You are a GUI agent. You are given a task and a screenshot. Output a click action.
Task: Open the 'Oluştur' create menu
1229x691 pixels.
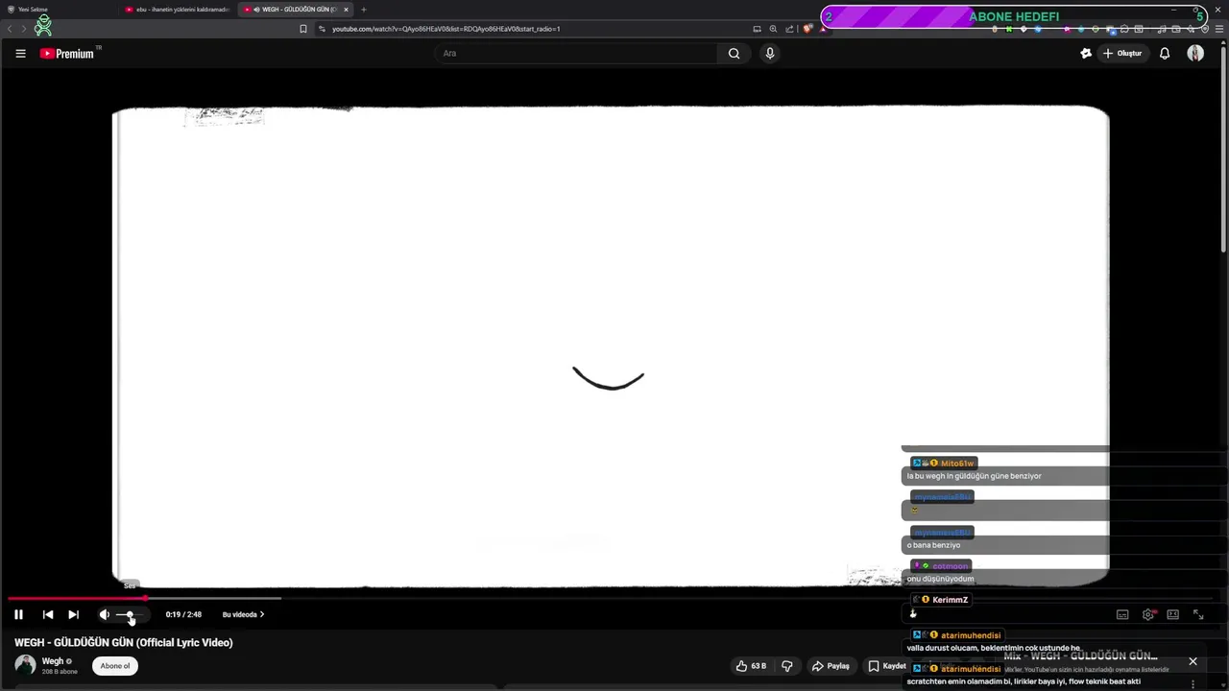[1122, 54]
